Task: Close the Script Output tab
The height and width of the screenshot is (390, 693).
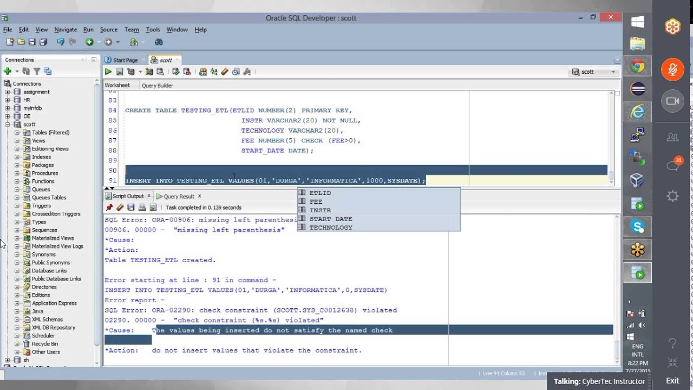Action: pos(149,196)
